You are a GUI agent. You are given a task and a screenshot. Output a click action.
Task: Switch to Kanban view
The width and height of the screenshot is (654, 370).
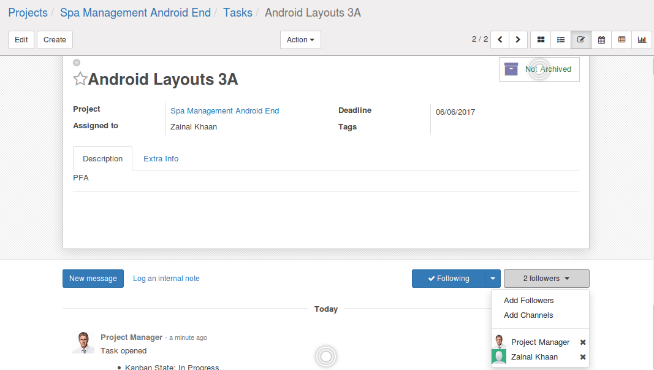coord(541,40)
